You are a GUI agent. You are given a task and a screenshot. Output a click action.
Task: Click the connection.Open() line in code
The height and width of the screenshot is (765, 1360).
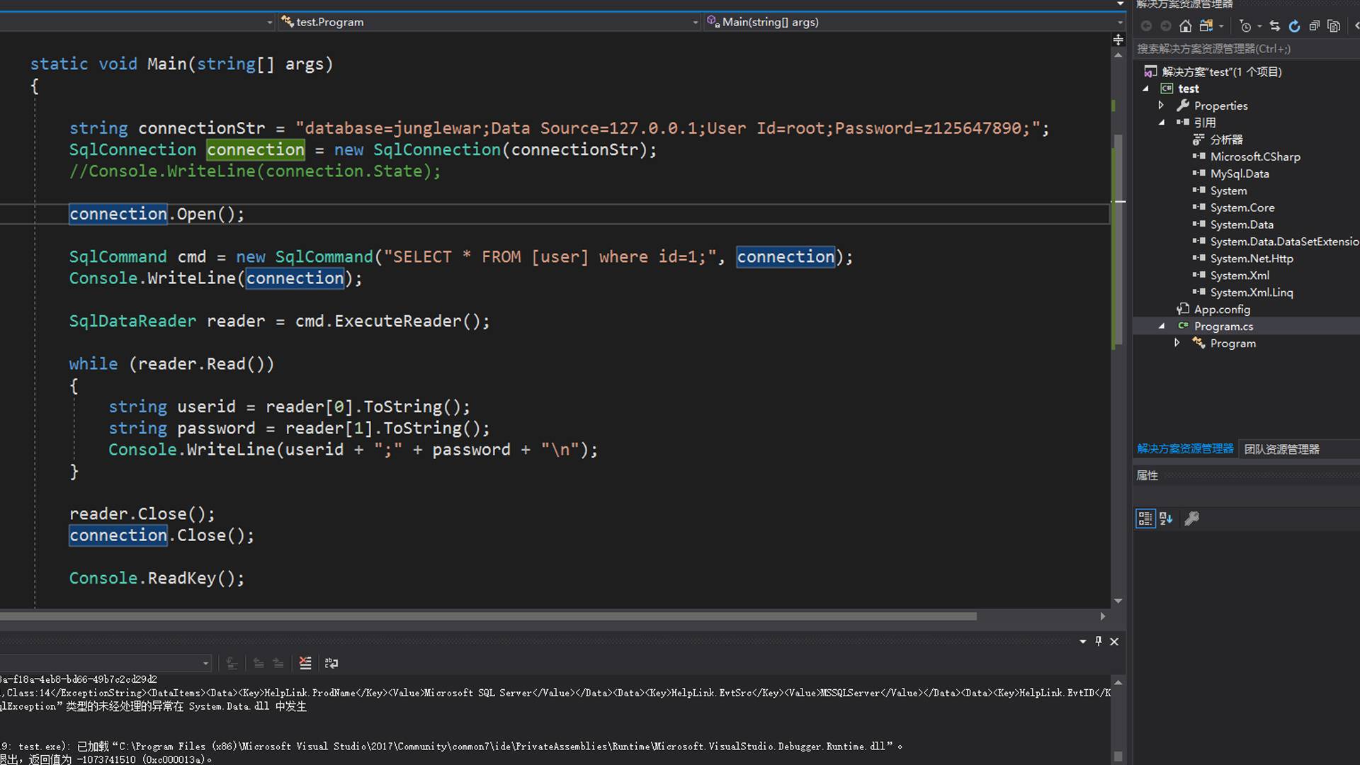point(157,214)
